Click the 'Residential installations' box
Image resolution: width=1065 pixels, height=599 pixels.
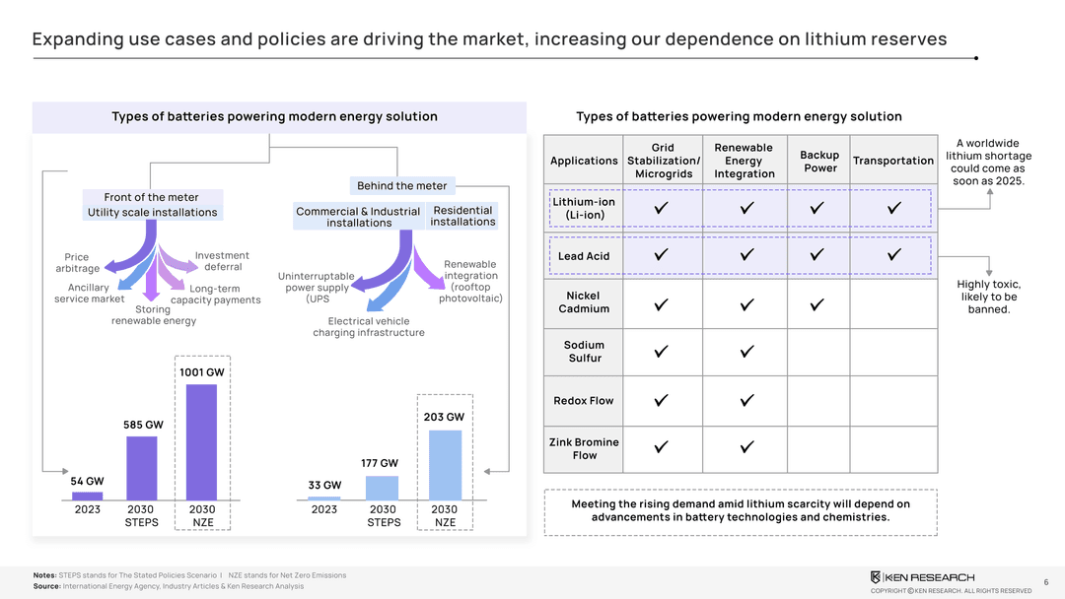tap(462, 216)
